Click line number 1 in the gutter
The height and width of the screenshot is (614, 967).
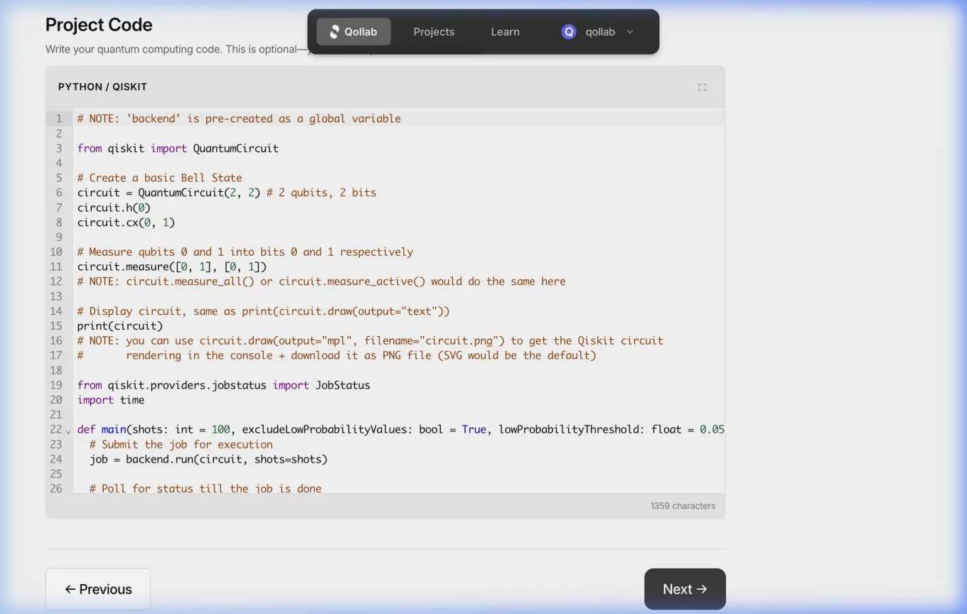[x=59, y=119]
